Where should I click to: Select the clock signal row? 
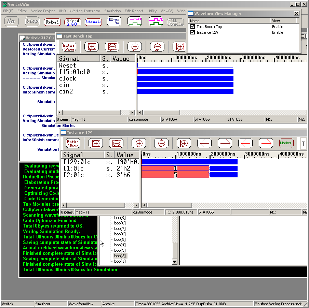(96, 78)
